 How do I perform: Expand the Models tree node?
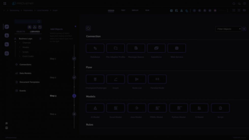click(20, 47)
